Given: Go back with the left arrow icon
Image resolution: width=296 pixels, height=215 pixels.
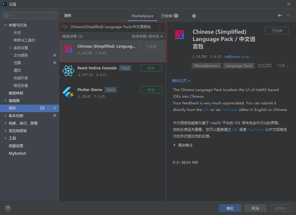Looking at the screenshot, I should pos(280,15).
